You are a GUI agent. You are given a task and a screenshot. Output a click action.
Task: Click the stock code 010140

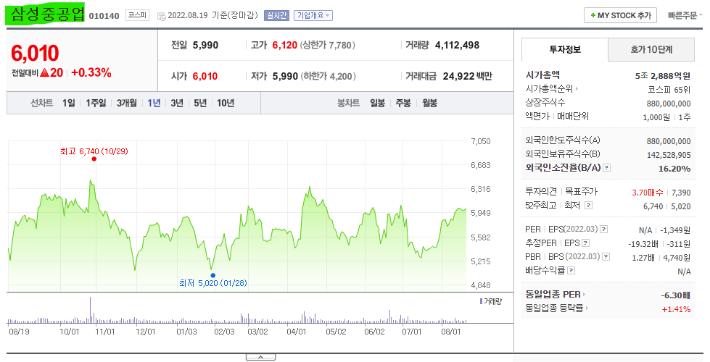[104, 16]
